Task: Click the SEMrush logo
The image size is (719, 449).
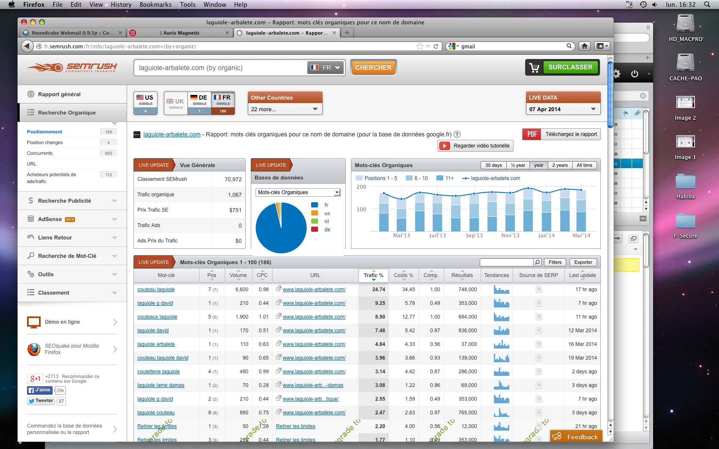Action: (x=72, y=68)
